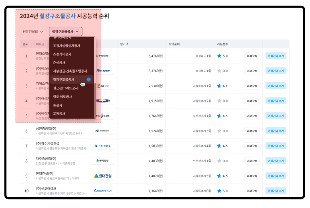Click the gray star in the 삼원중공업(주) row
The width and height of the screenshot is (310, 208).
click(x=219, y=131)
